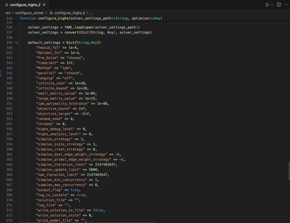Click the "simplex_scale_strategy" key
Viewport: 290px width, 223px height.
pyautogui.click(x=60, y=144)
